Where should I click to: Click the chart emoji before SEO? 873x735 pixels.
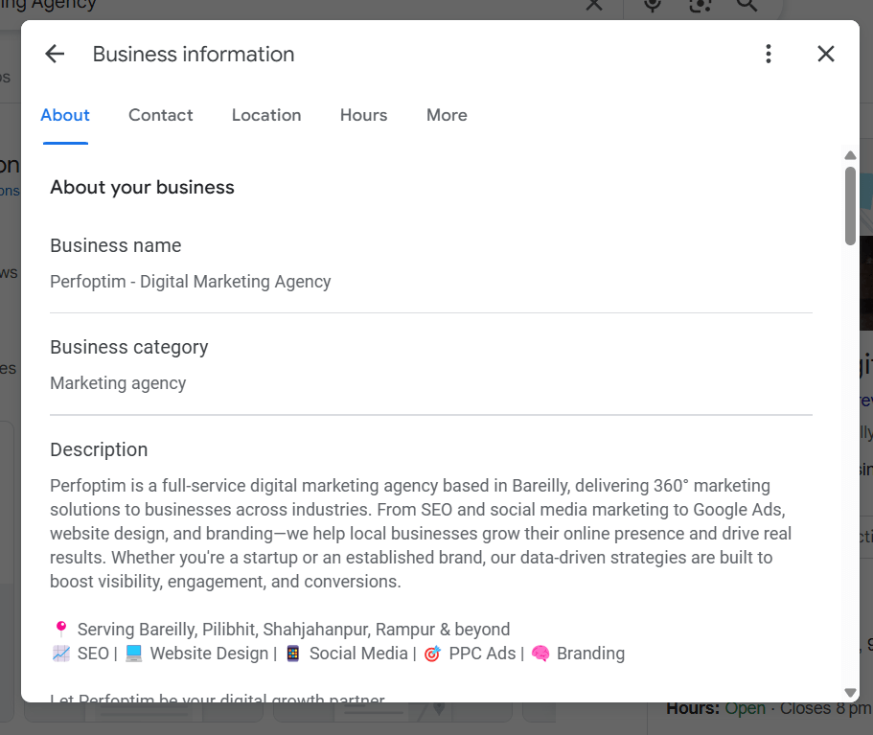pos(61,654)
